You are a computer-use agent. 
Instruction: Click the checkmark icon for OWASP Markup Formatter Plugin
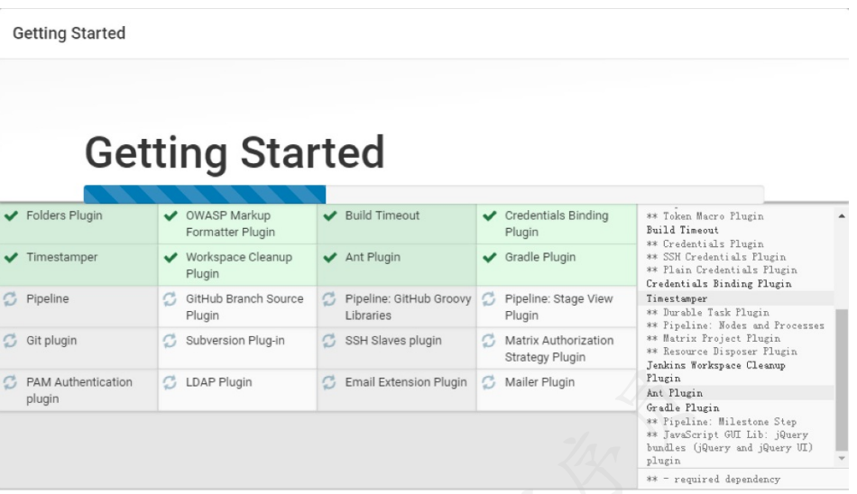(170, 215)
